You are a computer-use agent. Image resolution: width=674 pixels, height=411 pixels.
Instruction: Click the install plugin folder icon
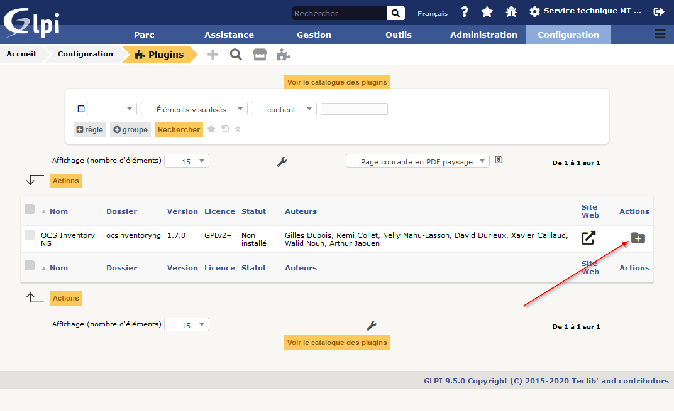pos(638,238)
